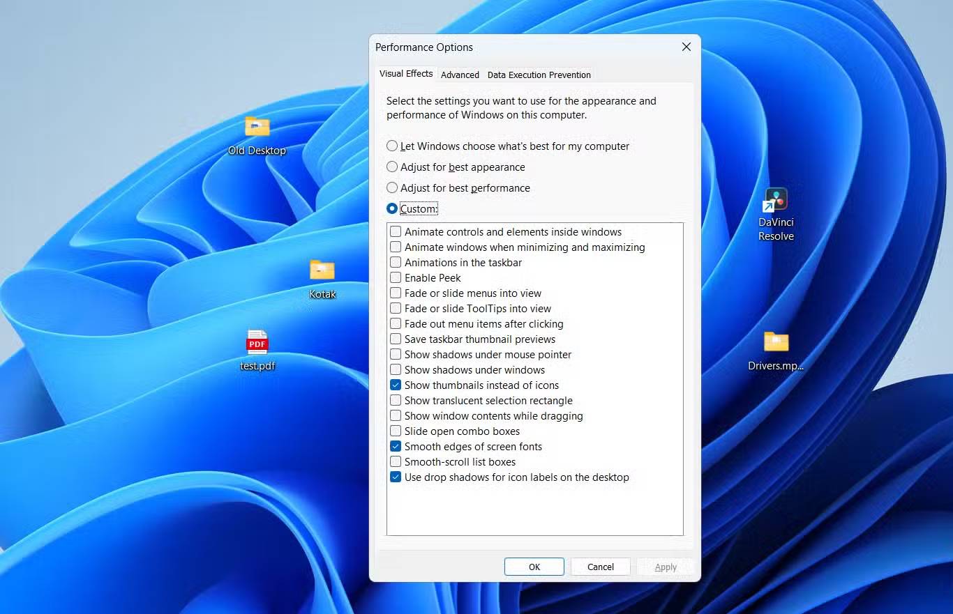953x614 pixels.
Task: Disable Smooth edges of screen fonts
Action: click(x=396, y=446)
